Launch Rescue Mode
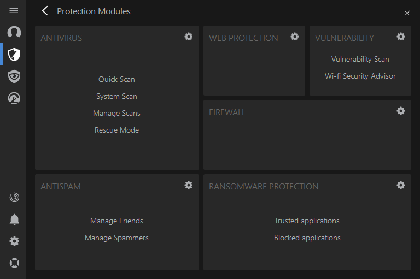Viewport: 420px width, 279px height. [x=116, y=130]
